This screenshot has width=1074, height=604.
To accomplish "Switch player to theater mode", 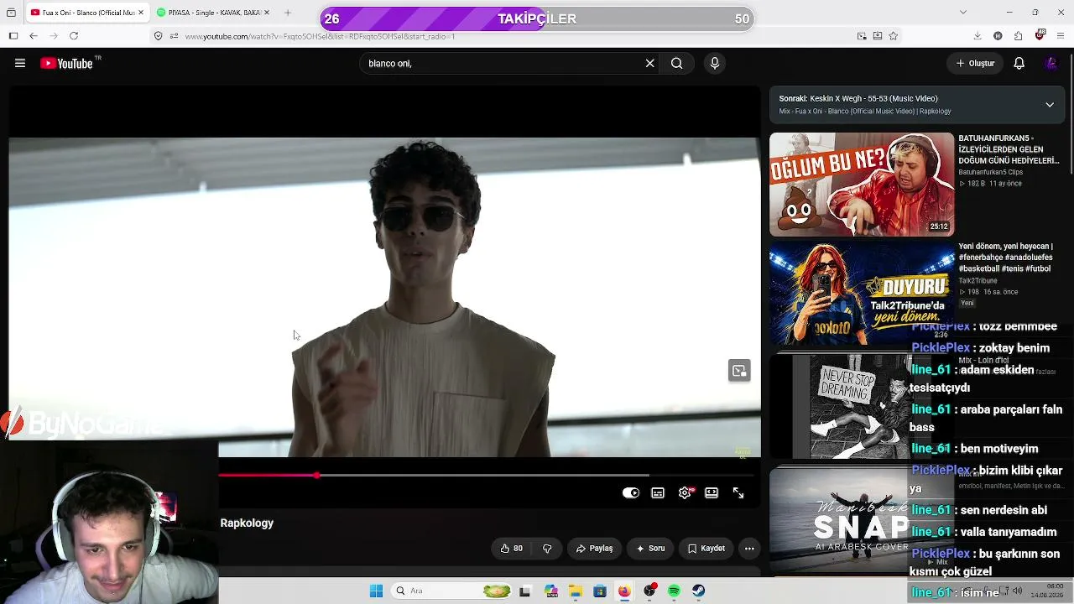I will click(712, 493).
